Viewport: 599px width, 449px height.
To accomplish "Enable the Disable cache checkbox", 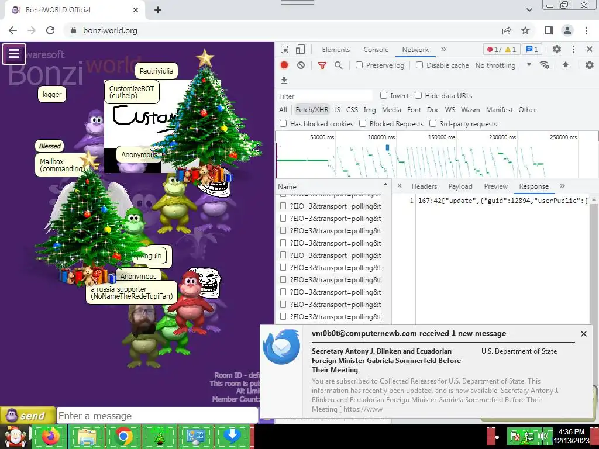I will (x=419, y=65).
